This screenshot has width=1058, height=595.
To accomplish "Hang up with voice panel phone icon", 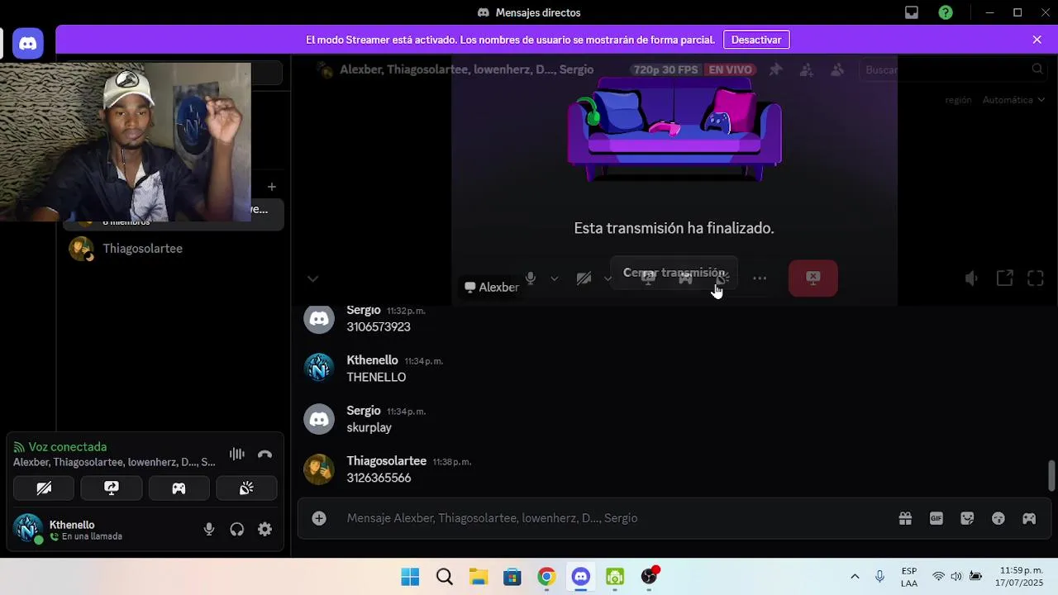I will tap(264, 454).
